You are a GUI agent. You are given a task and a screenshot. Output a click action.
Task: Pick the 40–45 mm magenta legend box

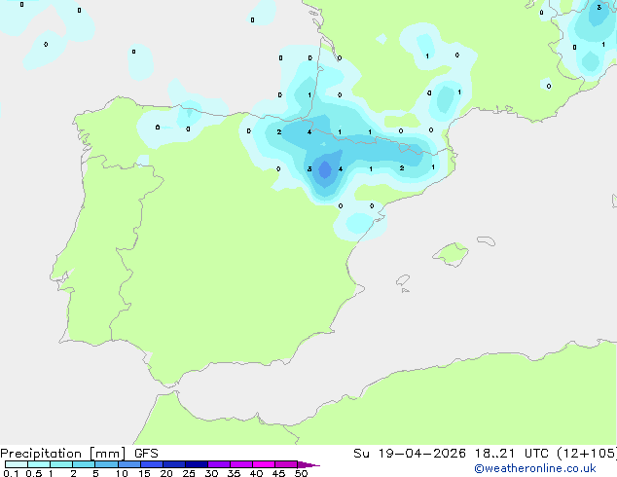point(264,464)
